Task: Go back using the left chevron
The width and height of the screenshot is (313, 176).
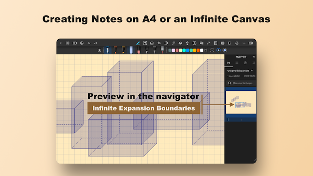Action: [61, 43]
